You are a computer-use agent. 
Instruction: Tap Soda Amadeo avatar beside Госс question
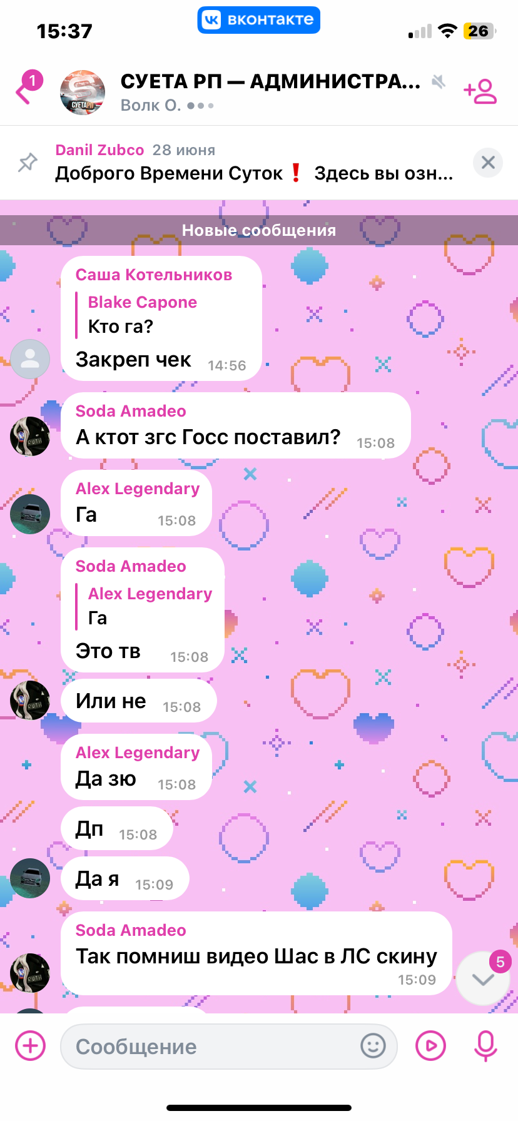click(x=30, y=436)
